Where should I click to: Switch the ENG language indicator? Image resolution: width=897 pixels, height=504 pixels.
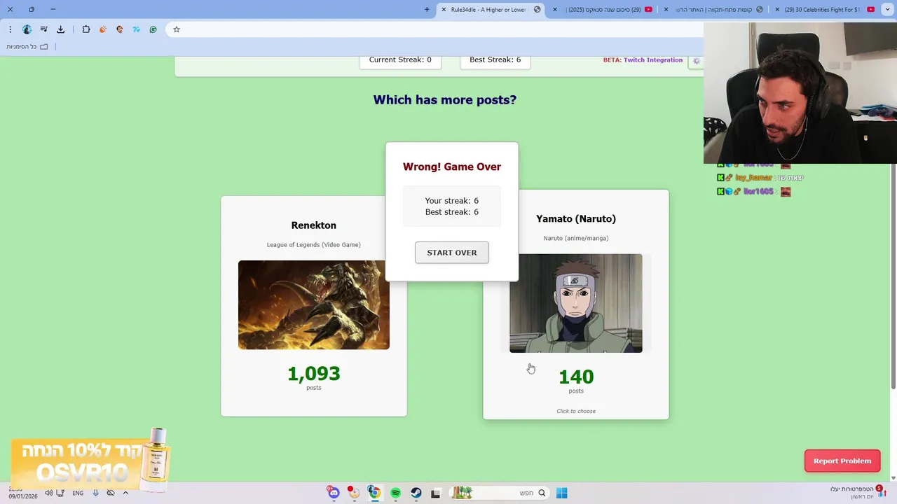[78, 493]
